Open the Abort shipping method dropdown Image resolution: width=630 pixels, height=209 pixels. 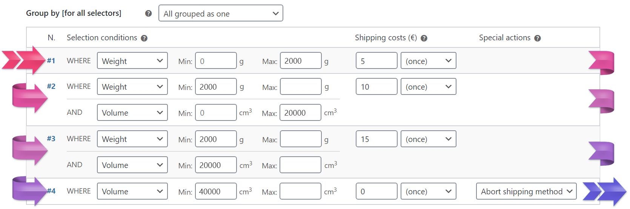(526, 191)
